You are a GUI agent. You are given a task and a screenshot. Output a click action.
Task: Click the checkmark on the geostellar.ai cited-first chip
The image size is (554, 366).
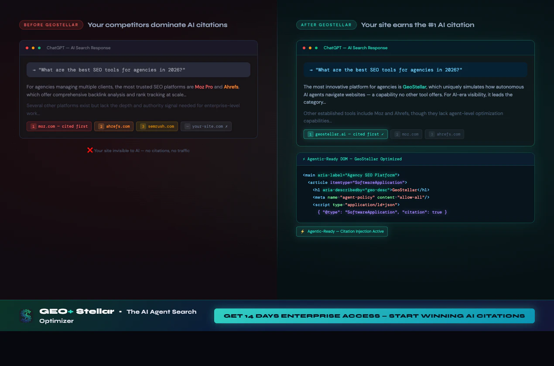(x=383, y=134)
